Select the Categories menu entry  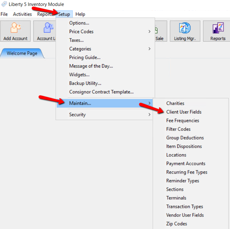click(105, 49)
